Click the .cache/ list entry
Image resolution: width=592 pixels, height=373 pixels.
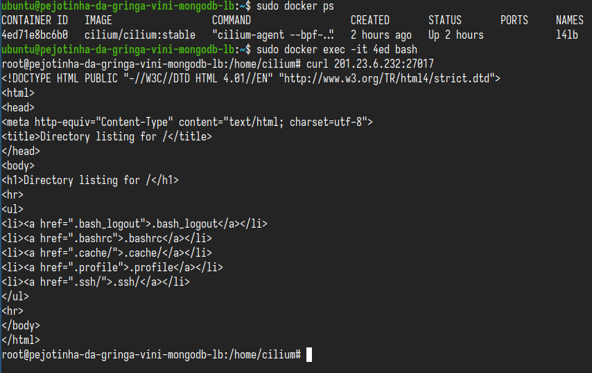click(x=107, y=253)
